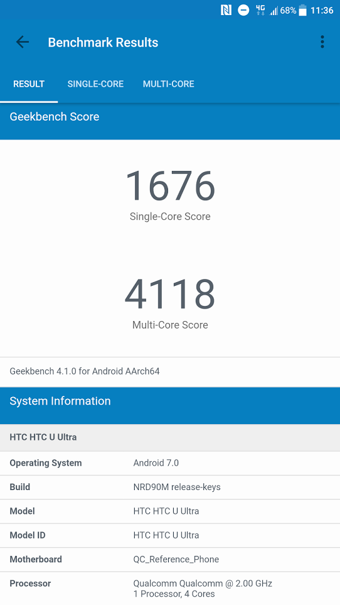
Task: Tap the 11:36 clock in status bar
Action: coord(322,11)
